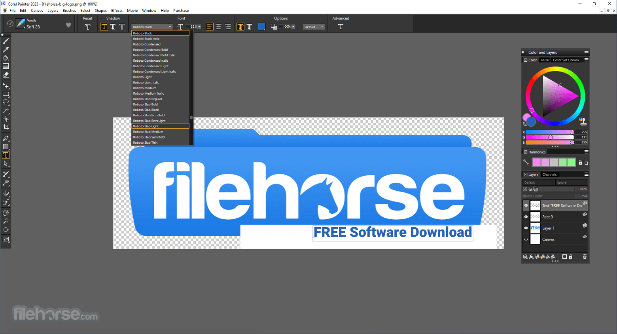Open the font size 32.0 dropdown

point(199,27)
